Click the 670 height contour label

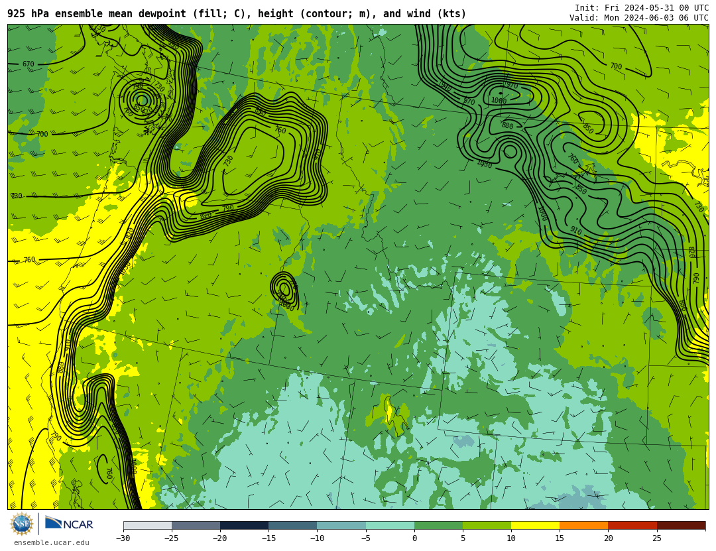(x=29, y=64)
